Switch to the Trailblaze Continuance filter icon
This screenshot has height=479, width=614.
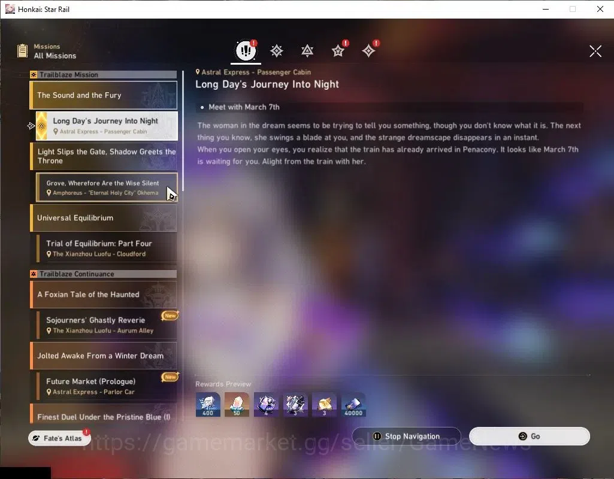(x=307, y=51)
